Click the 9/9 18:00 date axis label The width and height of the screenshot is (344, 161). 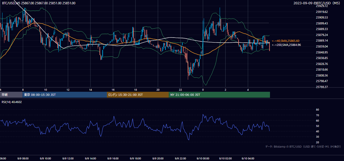[x=136, y=159]
